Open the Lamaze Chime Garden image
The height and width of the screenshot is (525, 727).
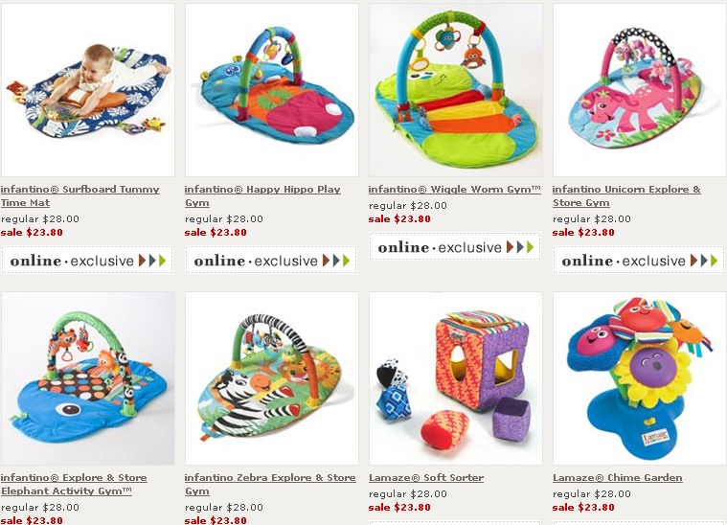(640, 378)
